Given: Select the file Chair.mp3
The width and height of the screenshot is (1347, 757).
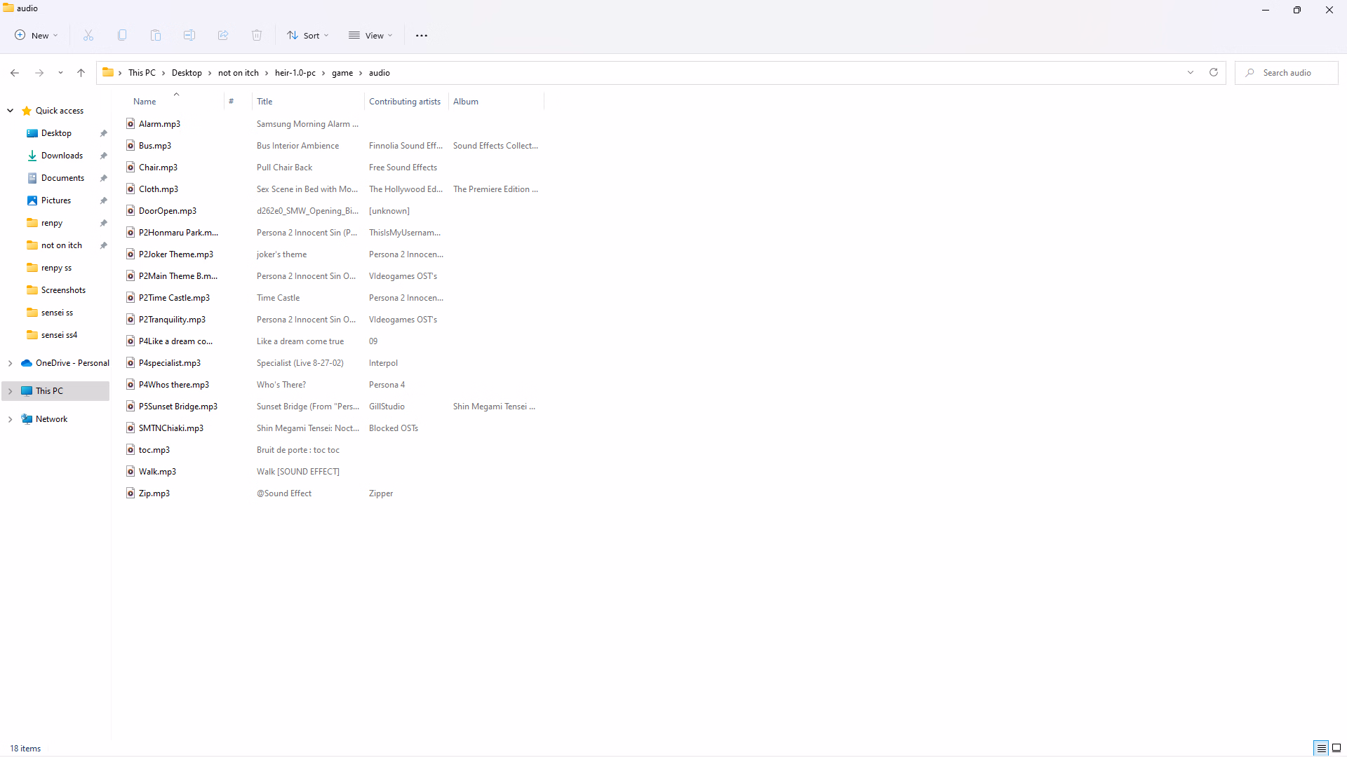Looking at the screenshot, I should pyautogui.click(x=158, y=167).
